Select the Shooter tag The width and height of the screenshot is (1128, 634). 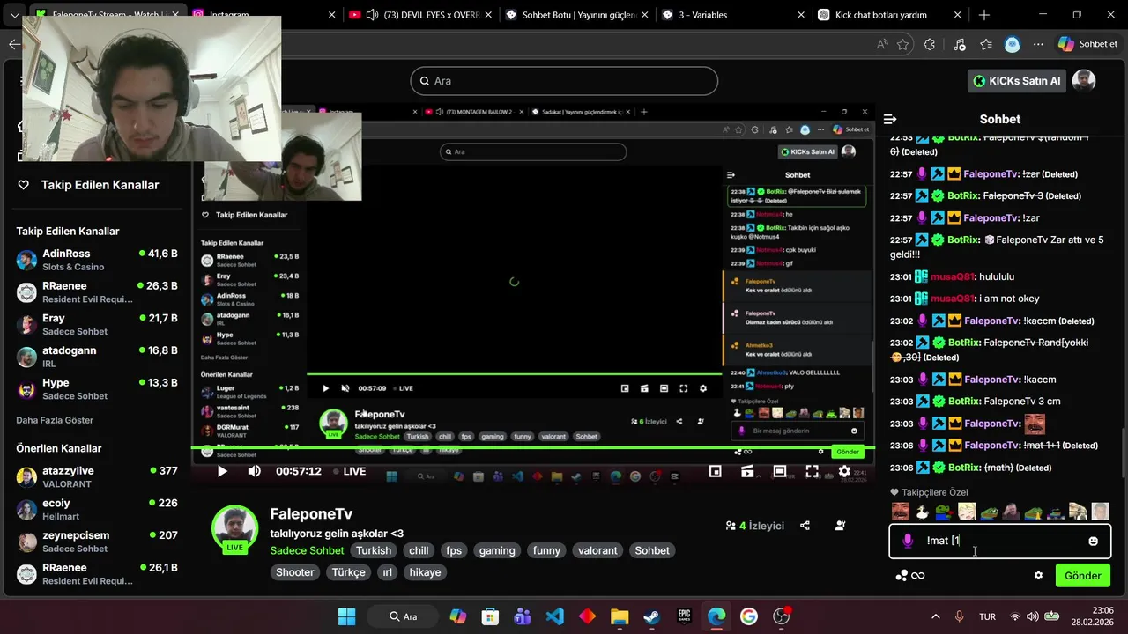[295, 572]
